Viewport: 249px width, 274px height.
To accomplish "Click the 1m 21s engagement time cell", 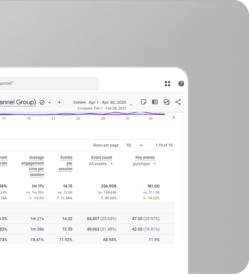I will [x=37, y=219].
